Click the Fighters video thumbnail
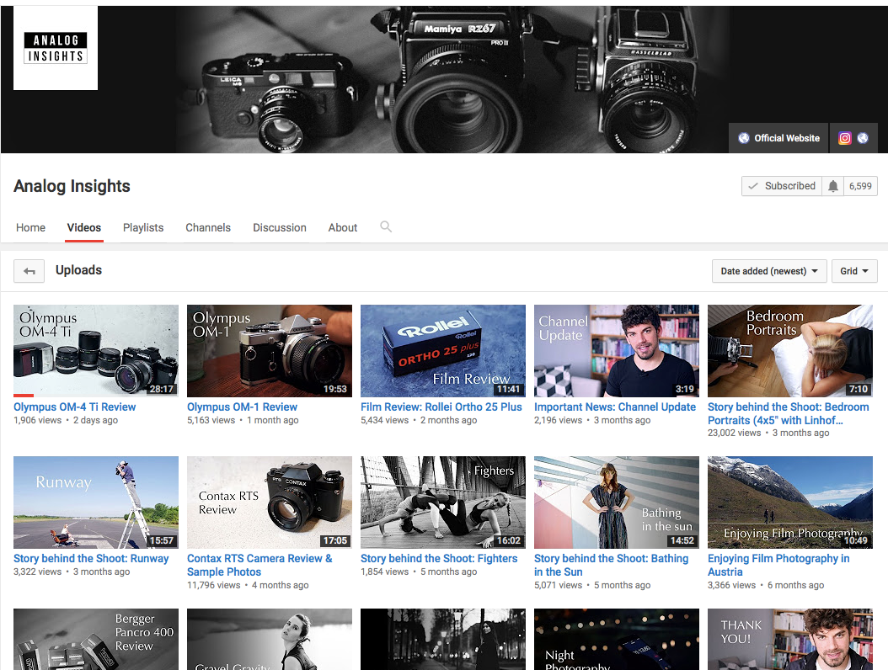888x670 pixels. click(443, 502)
